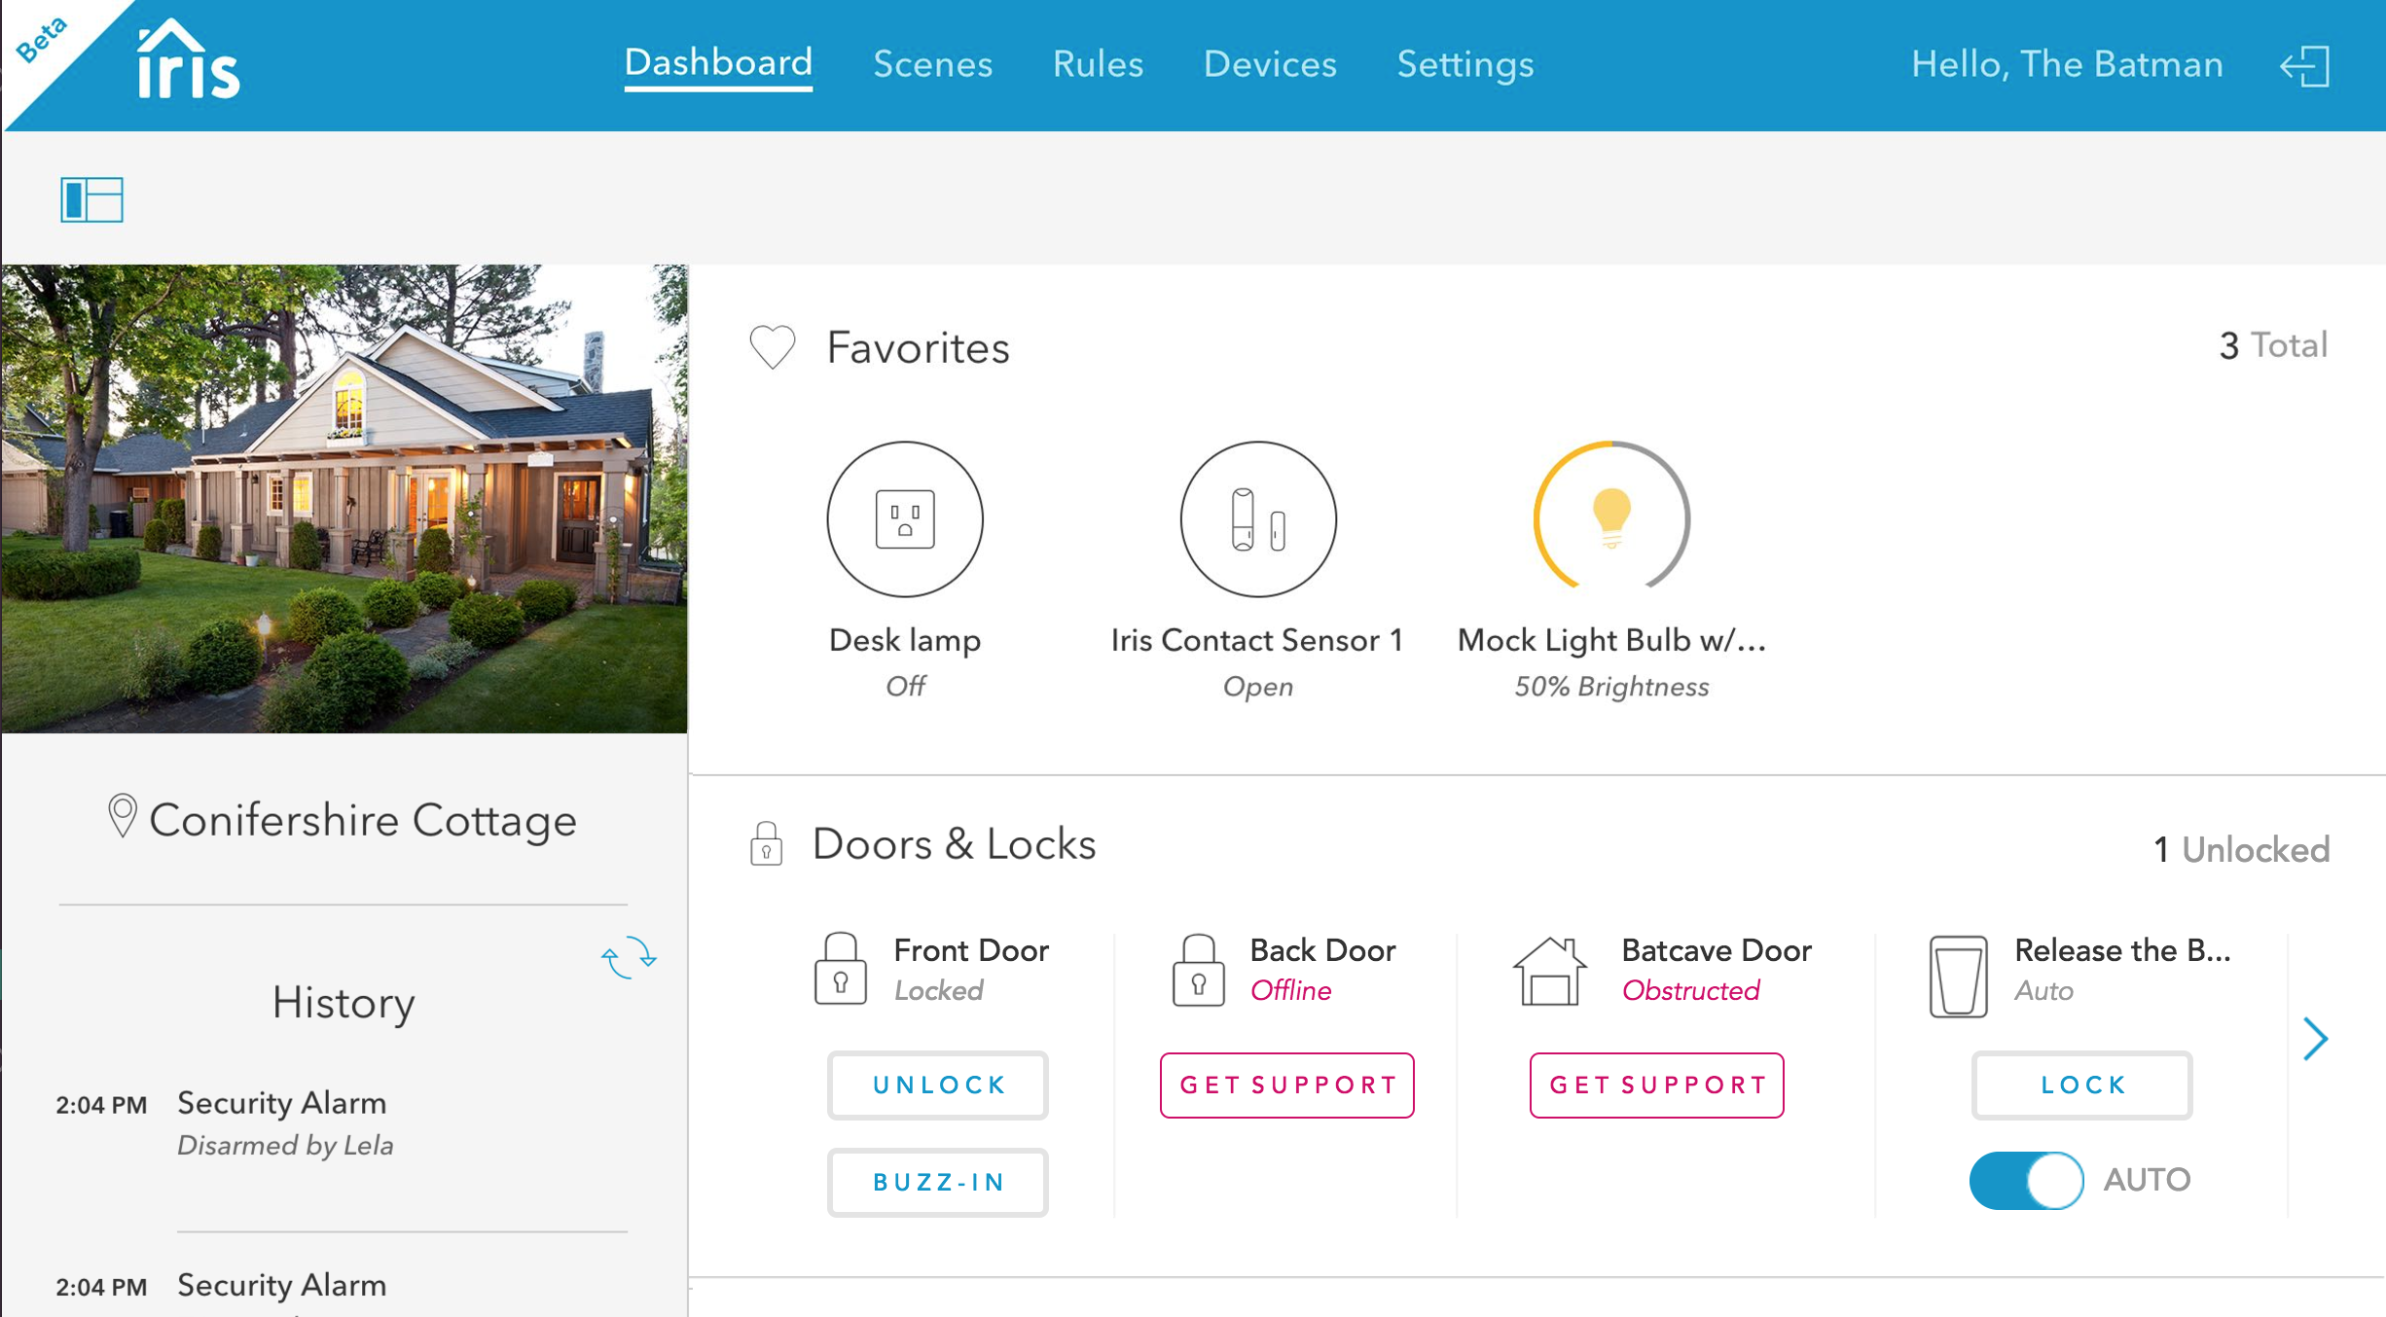
Task: Turn off the AUTO toggle switch
Action: pos(2026,1180)
